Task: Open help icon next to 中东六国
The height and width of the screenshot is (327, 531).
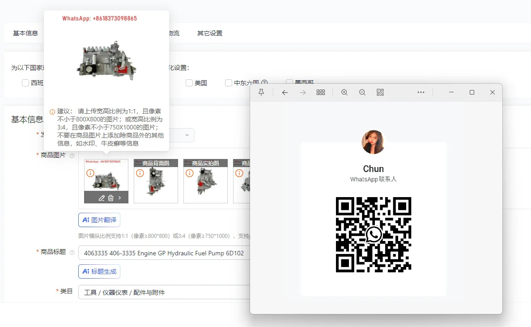Action: [264, 82]
